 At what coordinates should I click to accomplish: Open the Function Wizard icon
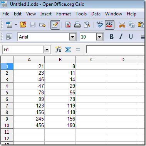point(59,49)
